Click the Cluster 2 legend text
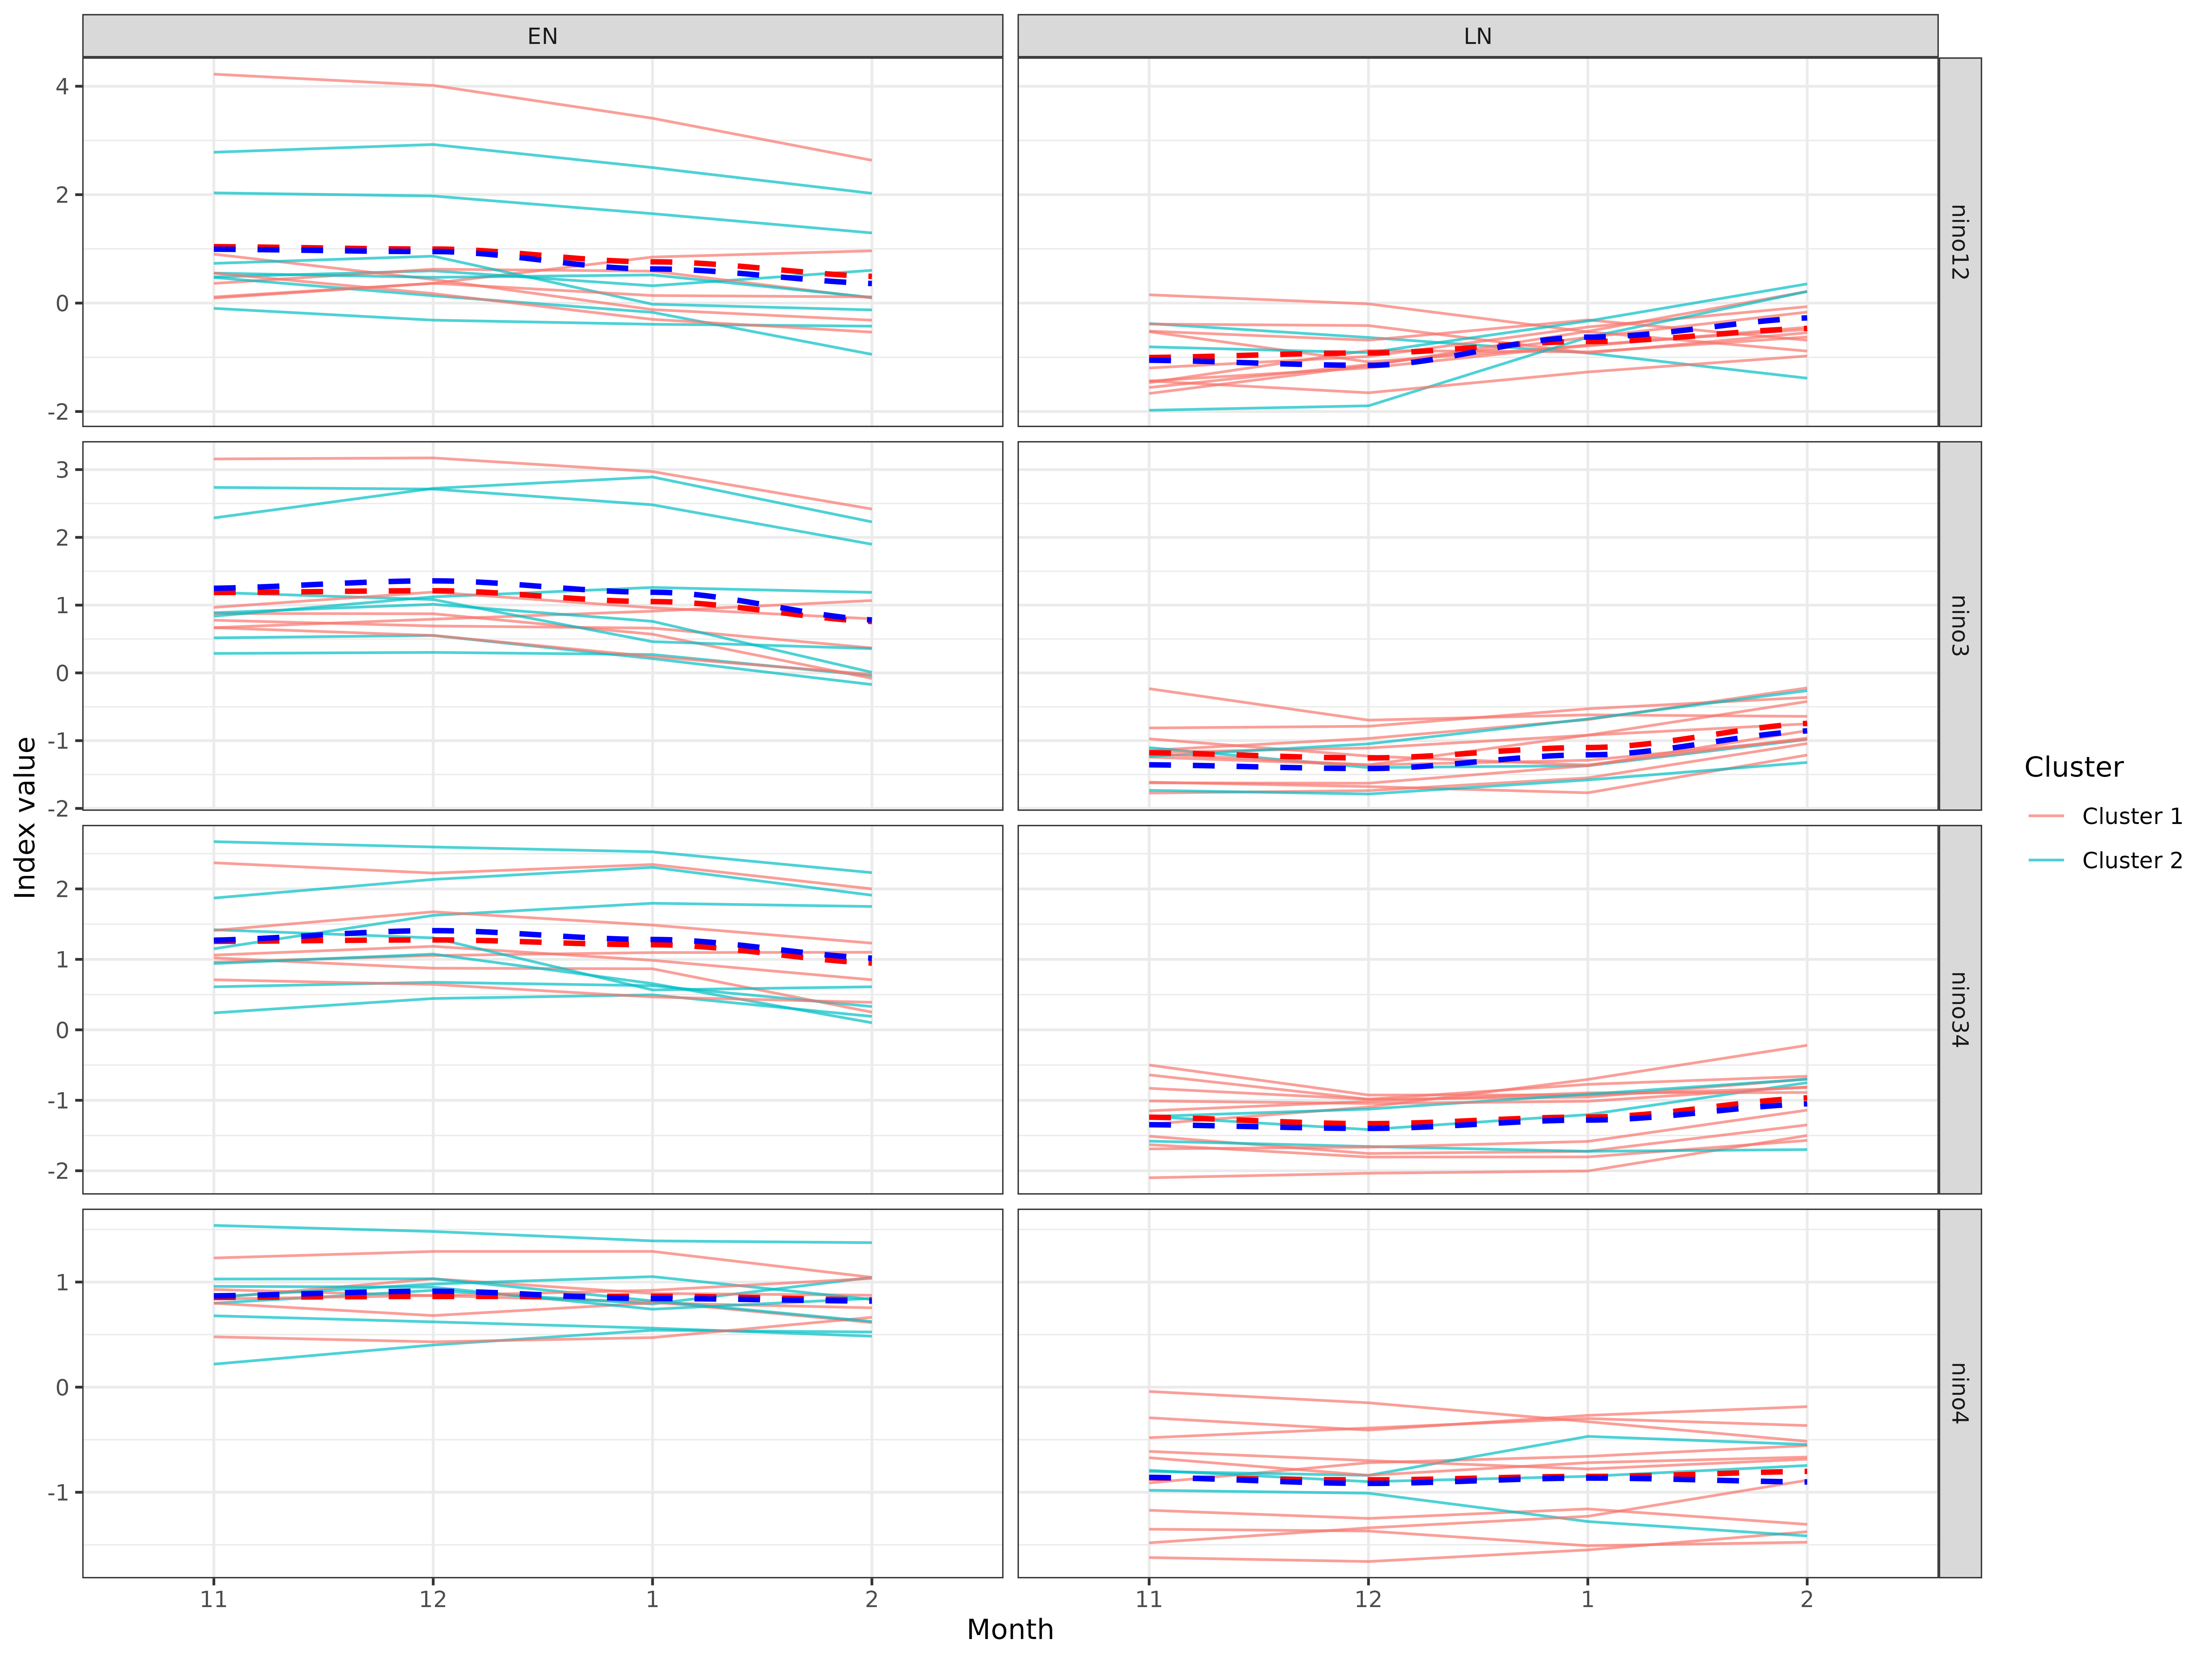Screen dimensions: 2212x1659 (x=2132, y=860)
